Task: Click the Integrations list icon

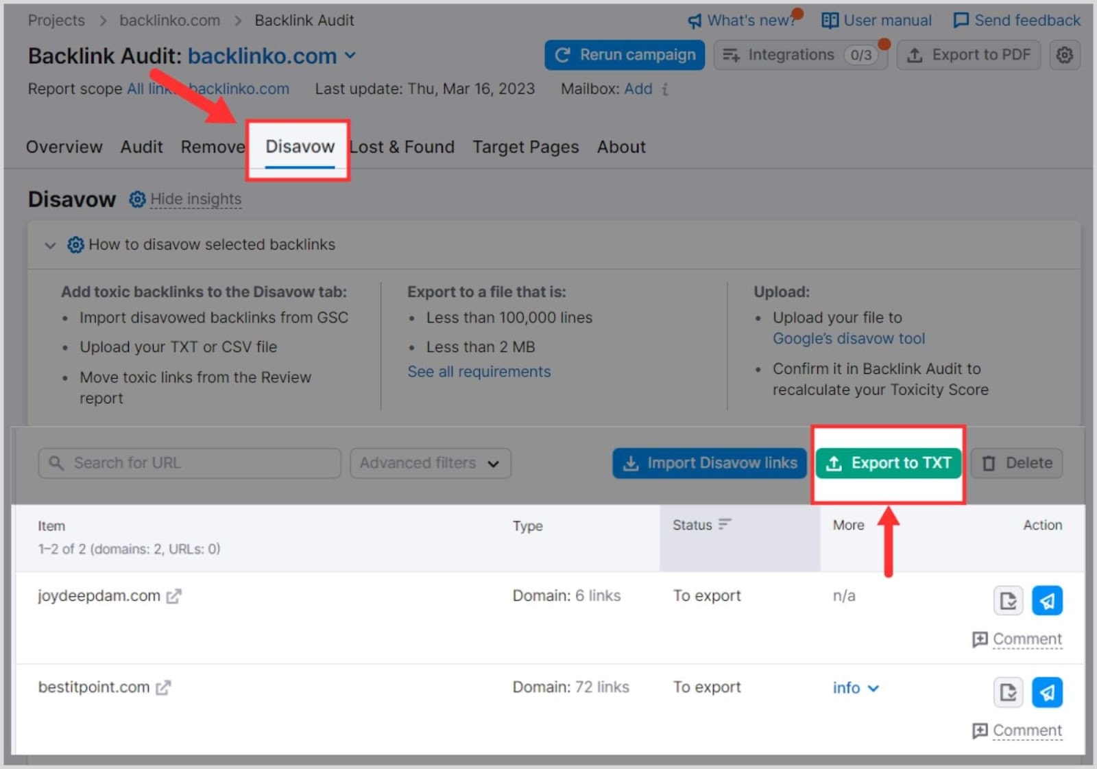Action: [x=730, y=55]
